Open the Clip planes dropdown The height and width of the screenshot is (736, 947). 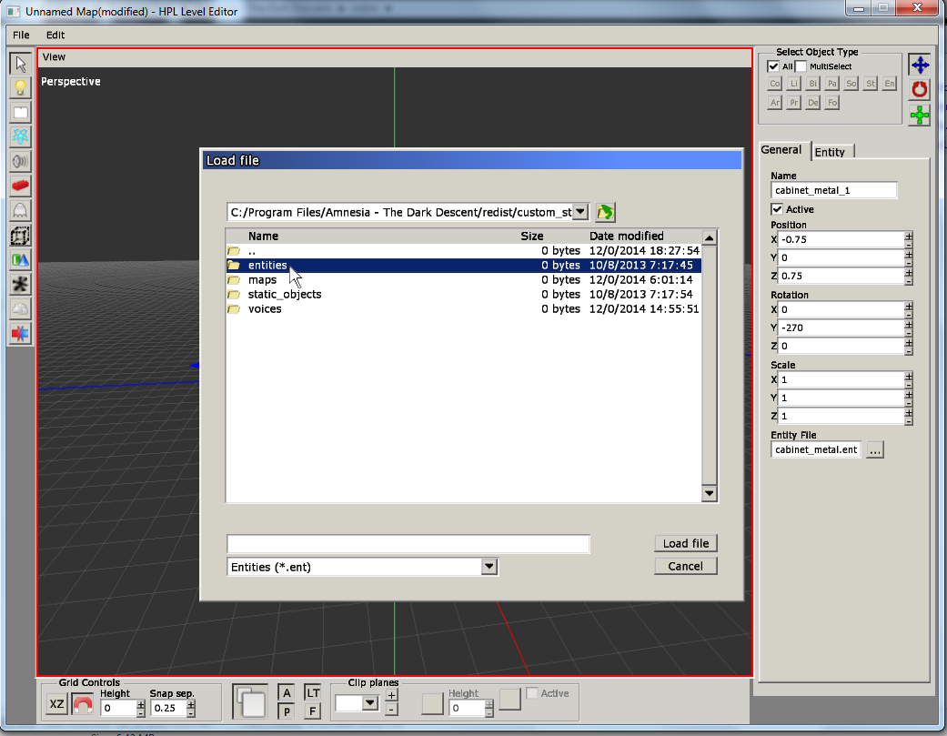(369, 702)
